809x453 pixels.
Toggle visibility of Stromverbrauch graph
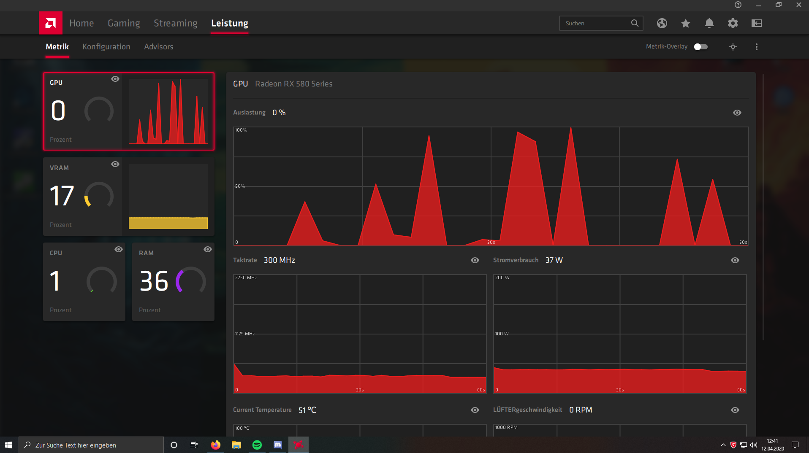click(735, 260)
